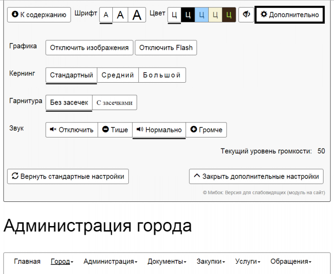Lower volume using Тише button

[x=115, y=130]
